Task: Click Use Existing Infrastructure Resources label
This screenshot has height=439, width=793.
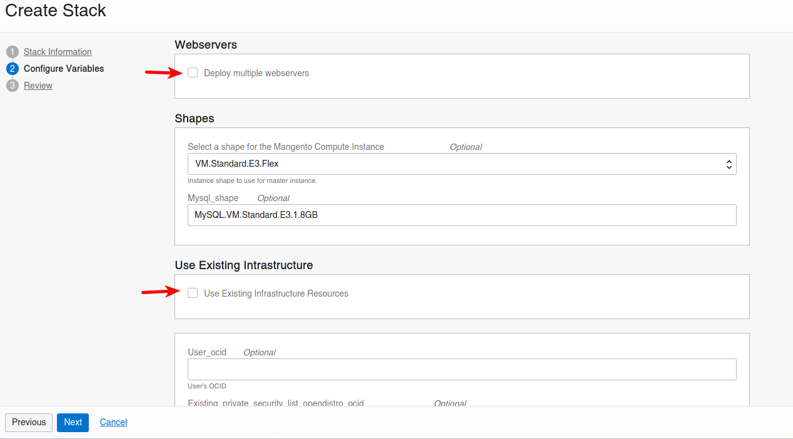Action: pyautogui.click(x=276, y=293)
